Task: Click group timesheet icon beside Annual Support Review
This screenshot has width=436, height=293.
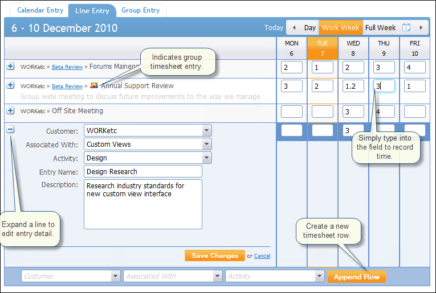Action: point(94,86)
